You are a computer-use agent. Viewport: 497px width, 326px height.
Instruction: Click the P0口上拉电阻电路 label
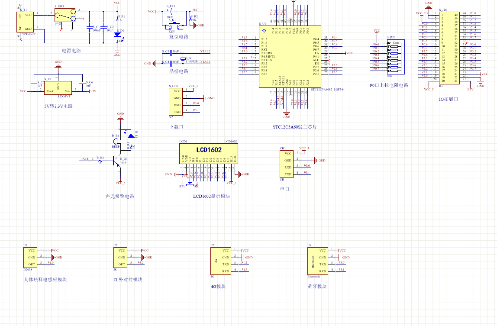pyautogui.click(x=389, y=85)
